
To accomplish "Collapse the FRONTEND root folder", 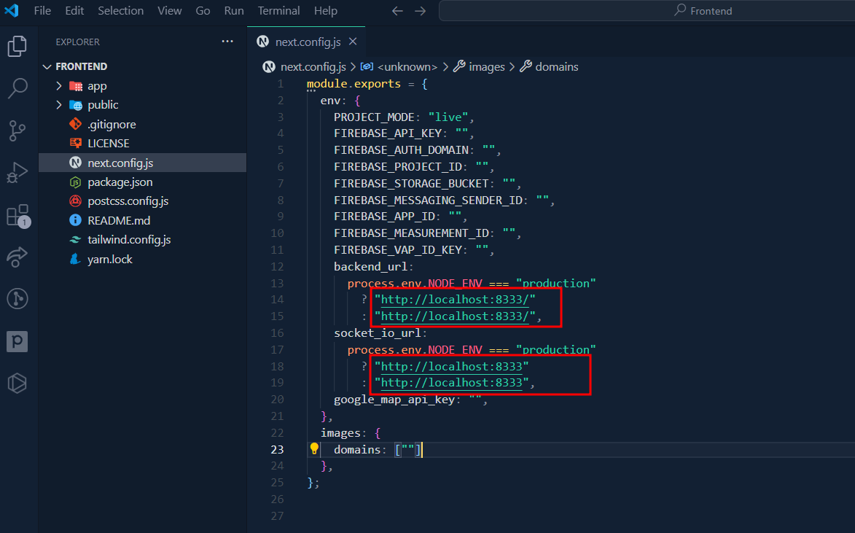I will point(47,66).
